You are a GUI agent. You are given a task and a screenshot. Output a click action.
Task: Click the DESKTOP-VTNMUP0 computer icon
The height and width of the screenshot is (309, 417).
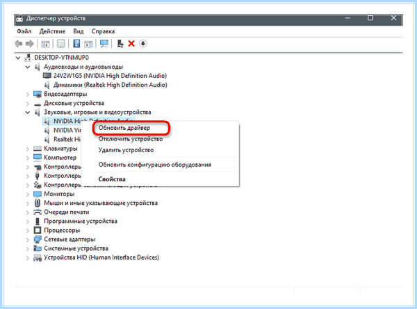click(27, 58)
